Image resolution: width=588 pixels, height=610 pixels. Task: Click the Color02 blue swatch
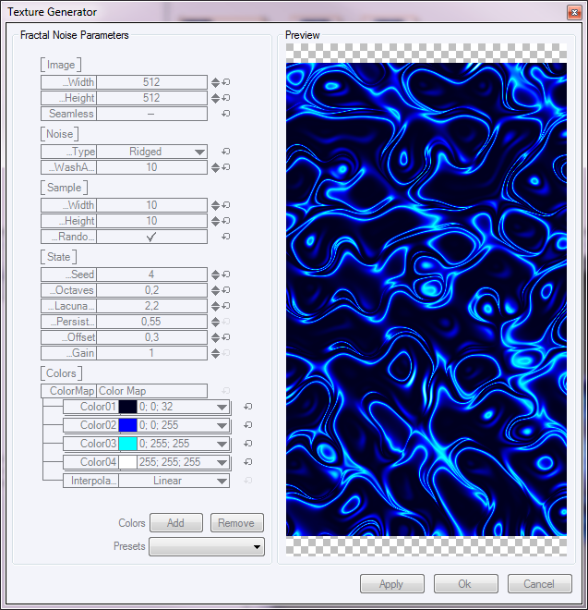(127, 425)
